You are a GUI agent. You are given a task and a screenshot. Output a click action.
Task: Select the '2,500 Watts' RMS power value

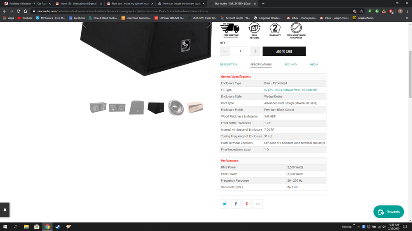[x=295, y=167]
